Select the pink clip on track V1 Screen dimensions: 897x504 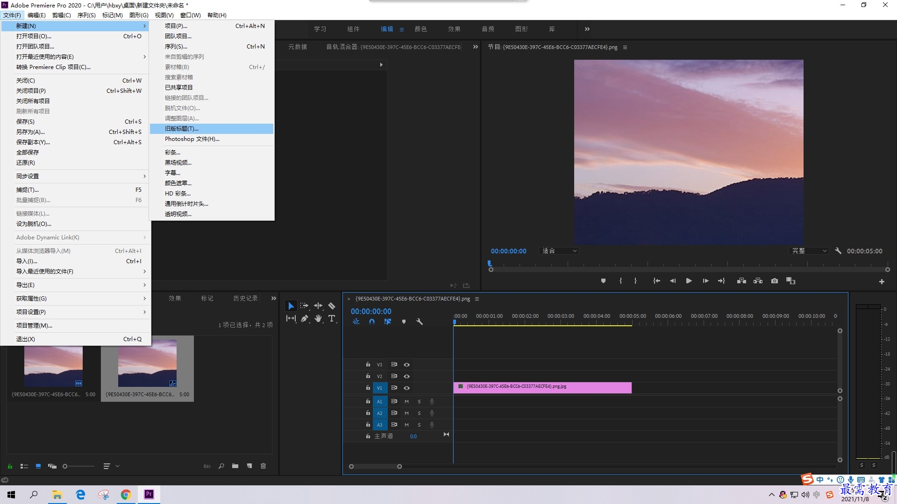tap(542, 387)
